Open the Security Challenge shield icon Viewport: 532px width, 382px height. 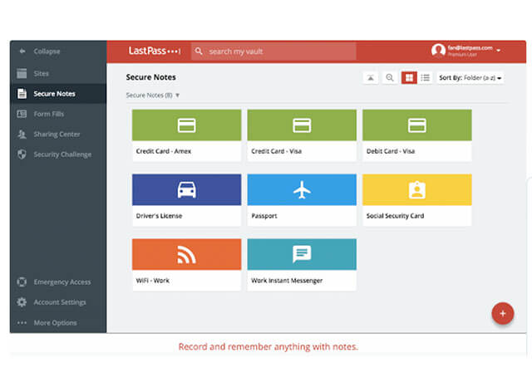click(x=22, y=154)
